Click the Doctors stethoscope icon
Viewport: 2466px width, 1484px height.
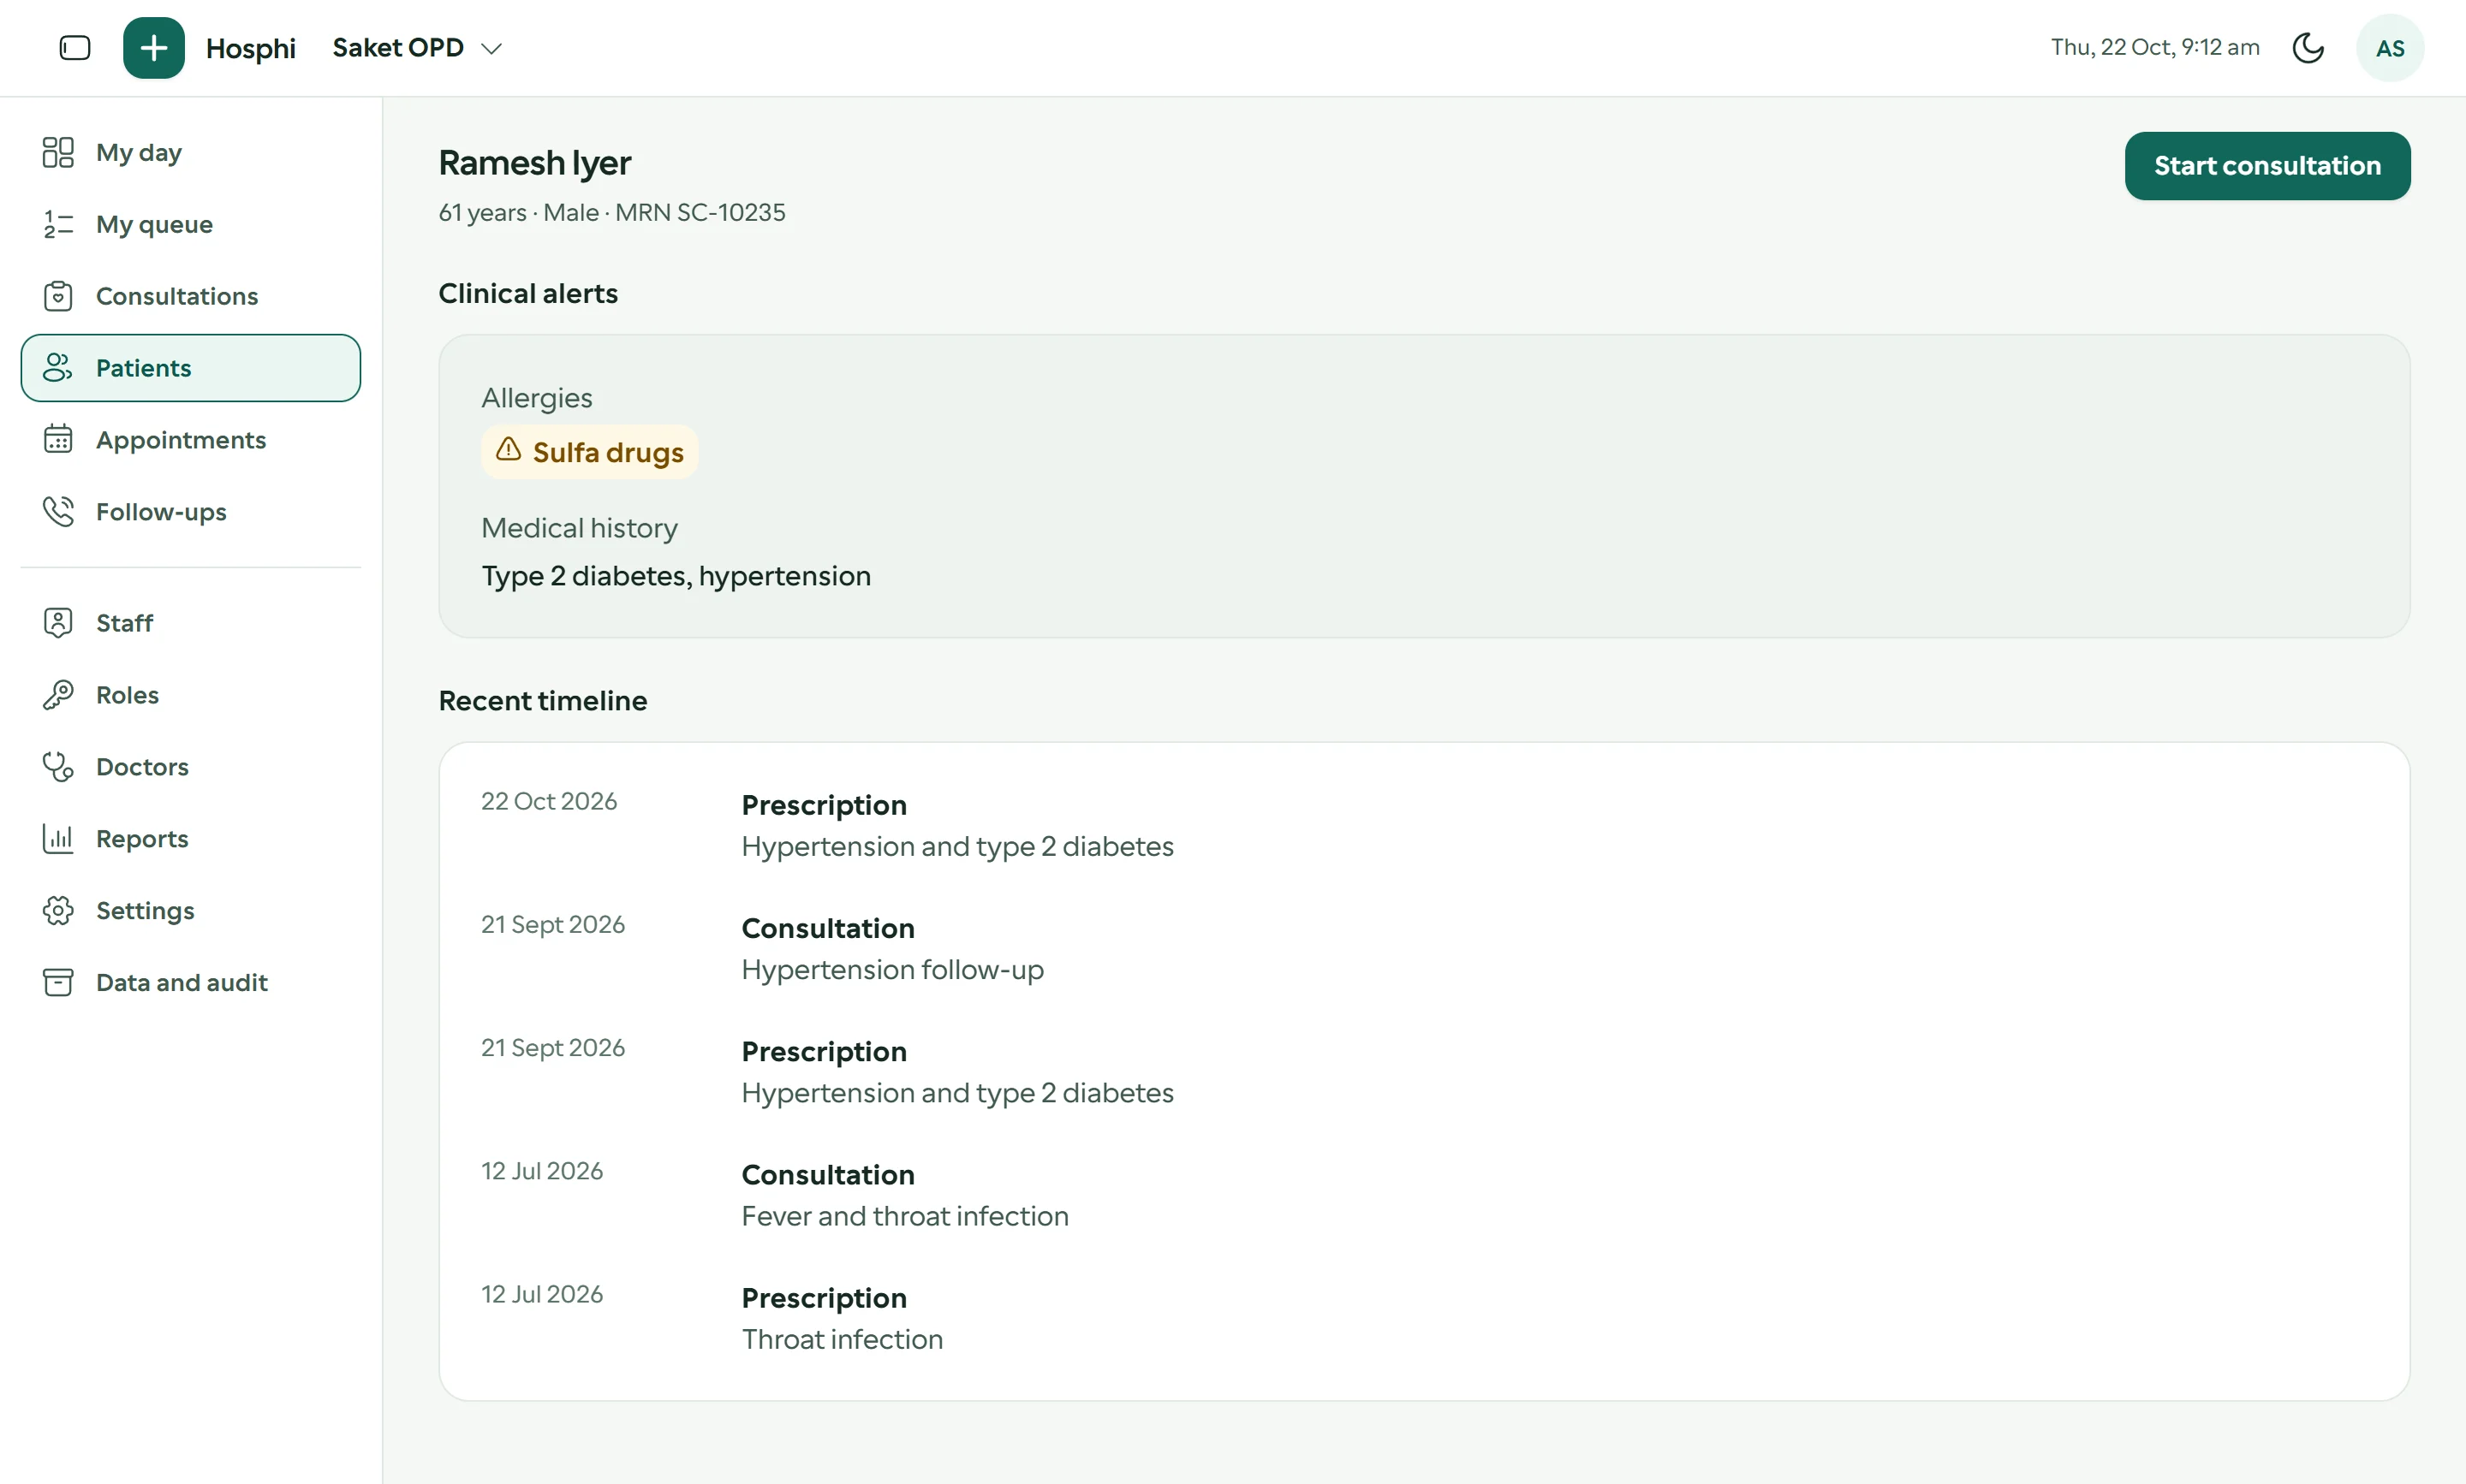(x=58, y=767)
